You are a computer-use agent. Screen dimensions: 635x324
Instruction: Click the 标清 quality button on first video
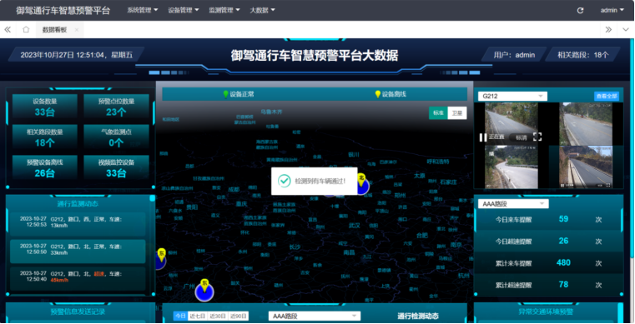(x=521, y=137)
